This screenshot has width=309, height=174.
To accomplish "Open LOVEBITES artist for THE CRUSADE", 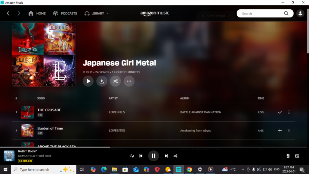I will point(117,112).
